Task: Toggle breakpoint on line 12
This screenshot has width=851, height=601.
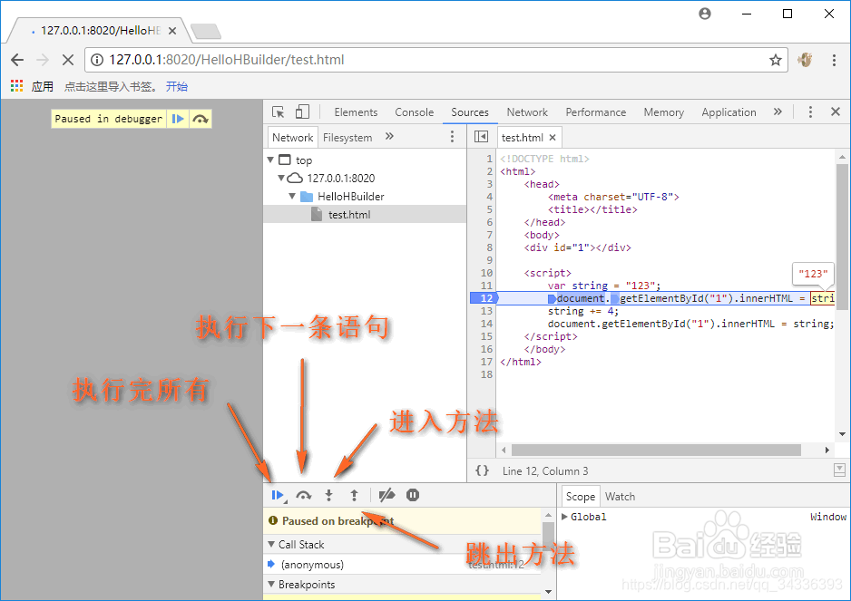Action: pyautogui.click(x=484, y=298)
